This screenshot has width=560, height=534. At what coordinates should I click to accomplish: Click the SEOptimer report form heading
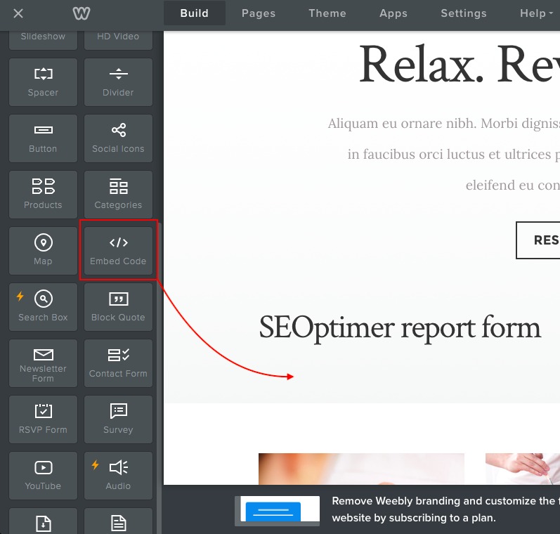tap(400, 328)
